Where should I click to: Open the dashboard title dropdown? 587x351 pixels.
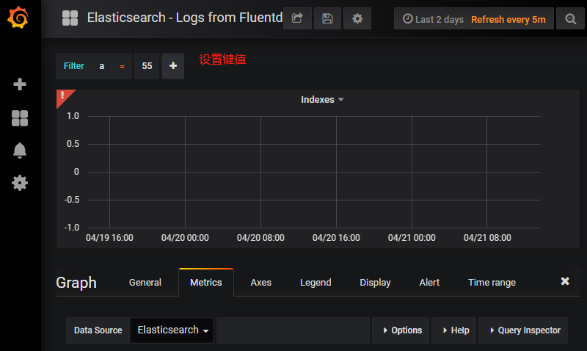tap(185, 18)
